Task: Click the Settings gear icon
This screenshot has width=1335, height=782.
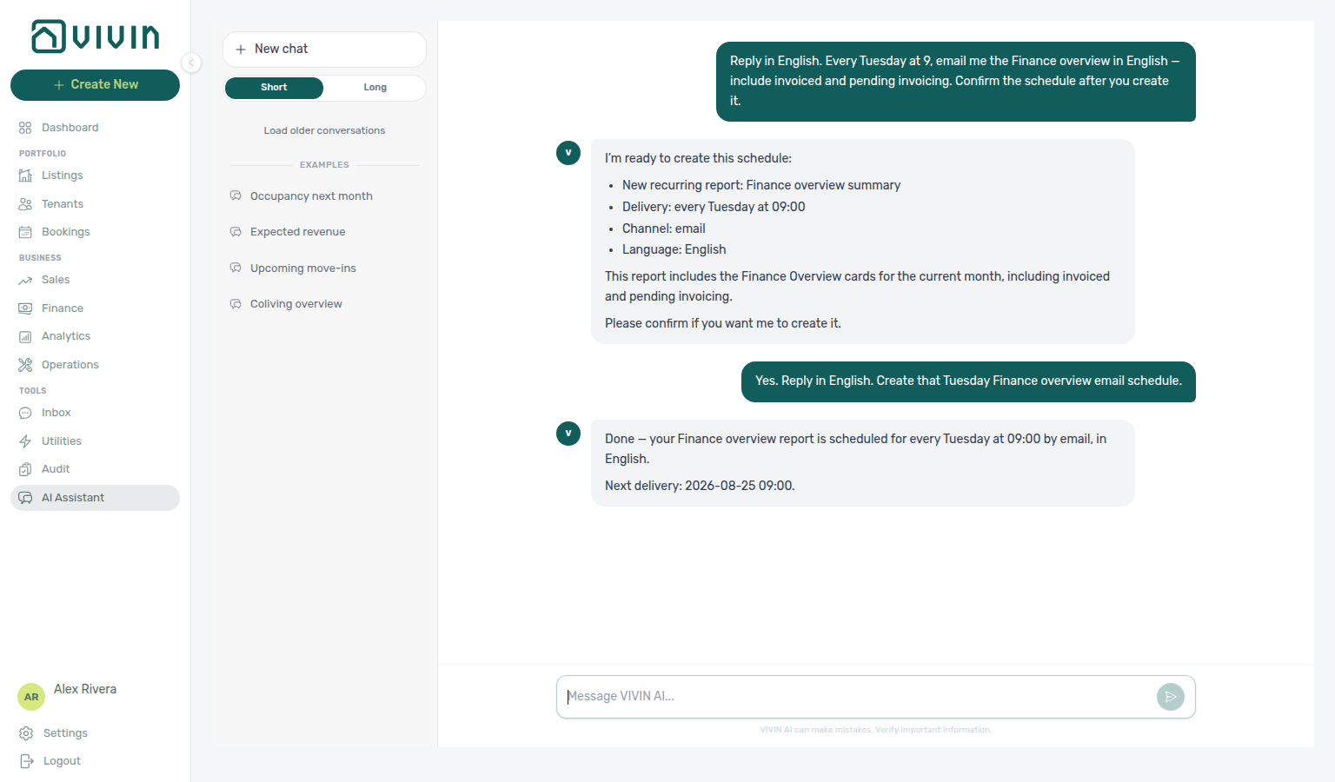Action: coord(26,733)
